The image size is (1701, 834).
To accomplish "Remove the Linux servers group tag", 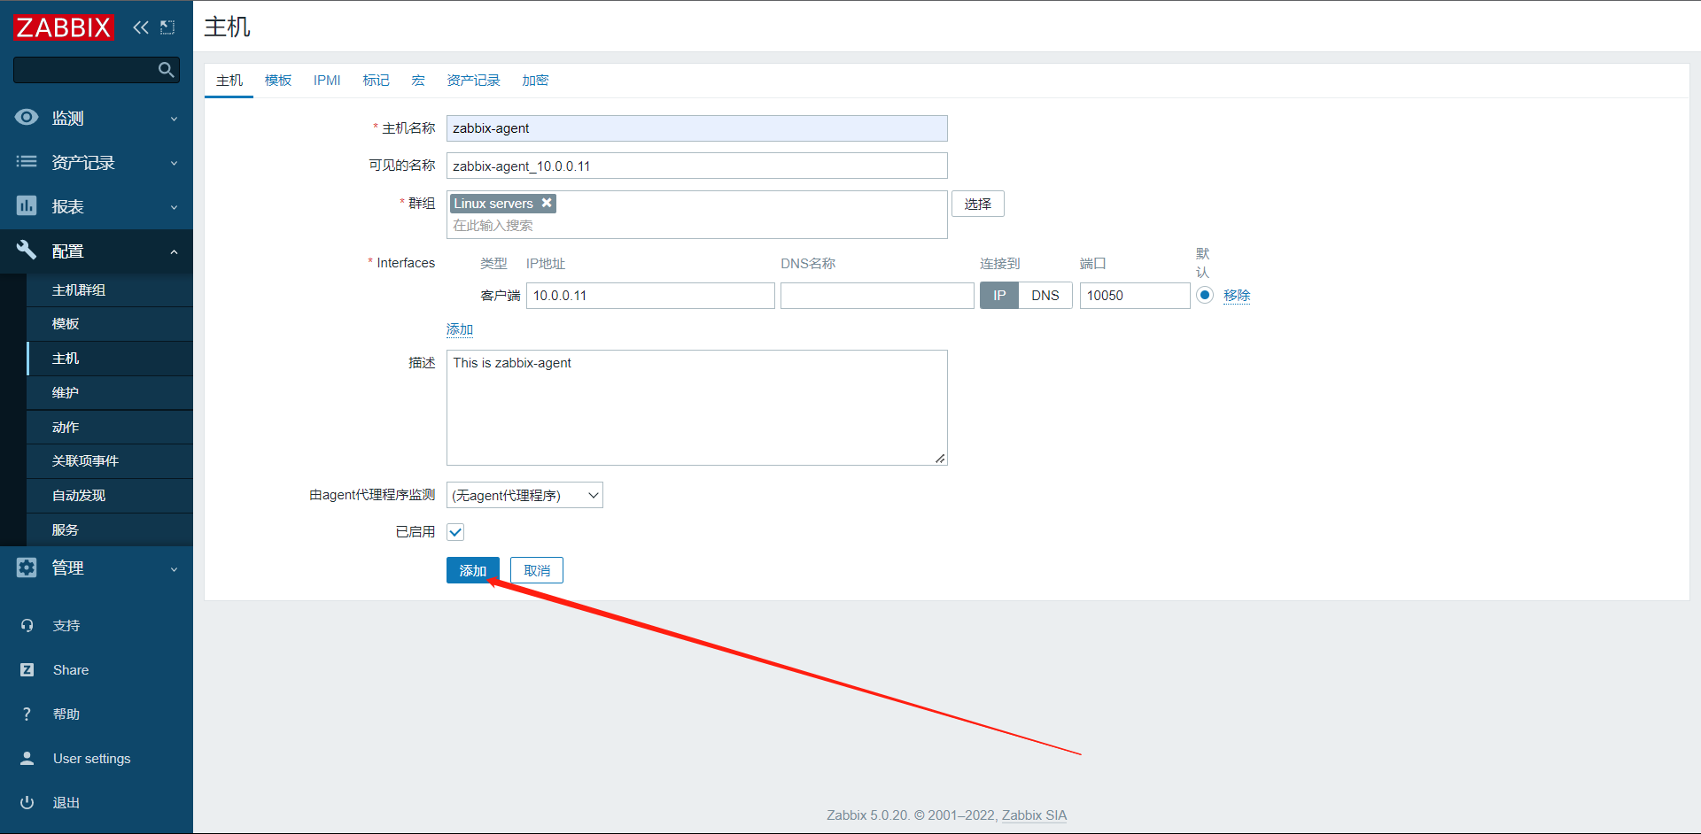I will 547,203.
